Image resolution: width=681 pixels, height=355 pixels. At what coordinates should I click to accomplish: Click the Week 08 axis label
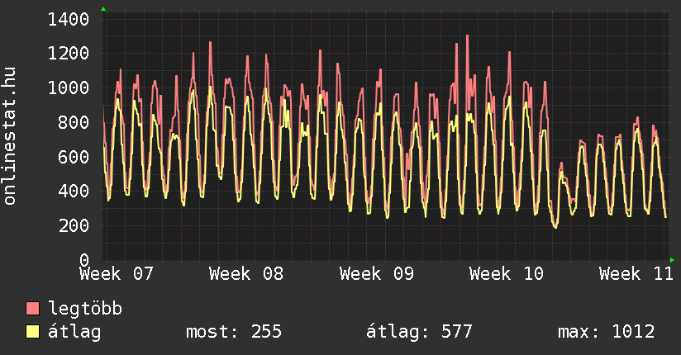[246, 273]
